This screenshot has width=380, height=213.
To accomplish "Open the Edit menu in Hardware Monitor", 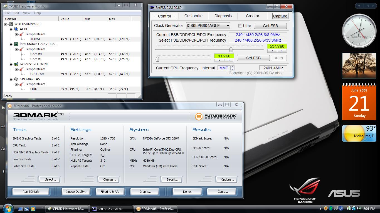I will click(16, 13).
